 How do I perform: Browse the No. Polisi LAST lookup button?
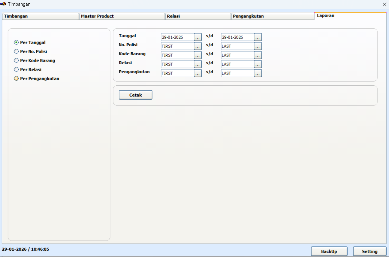coord(258,46)
